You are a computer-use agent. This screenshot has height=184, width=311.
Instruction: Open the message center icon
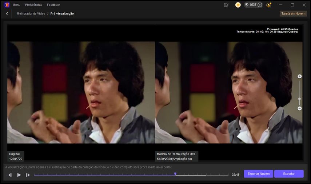[x=226, y=5]
